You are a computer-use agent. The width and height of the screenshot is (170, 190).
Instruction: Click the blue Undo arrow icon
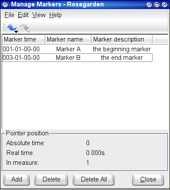[x=12, y=27]
